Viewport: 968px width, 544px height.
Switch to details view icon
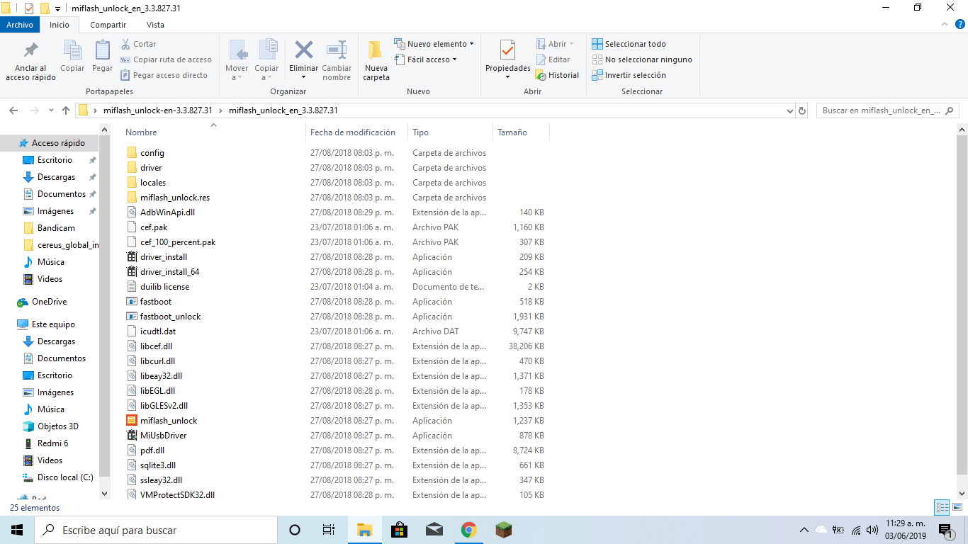[x=942, y=507]
